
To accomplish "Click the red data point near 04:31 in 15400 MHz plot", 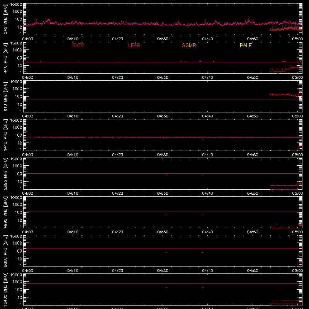I will coord(167,287).
